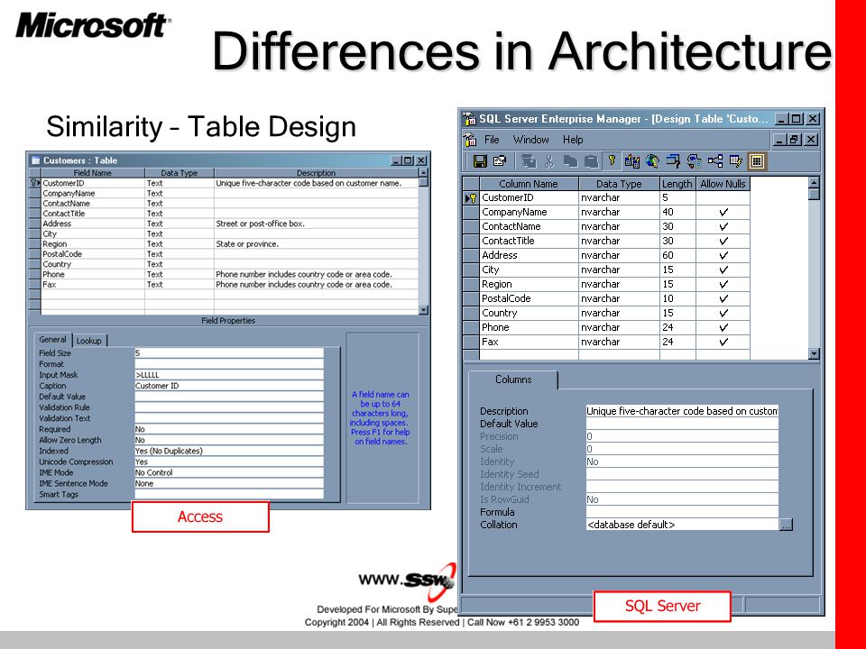
Task: Click the Enterprise Manager title bar app icon
Action: coord(470,119)
